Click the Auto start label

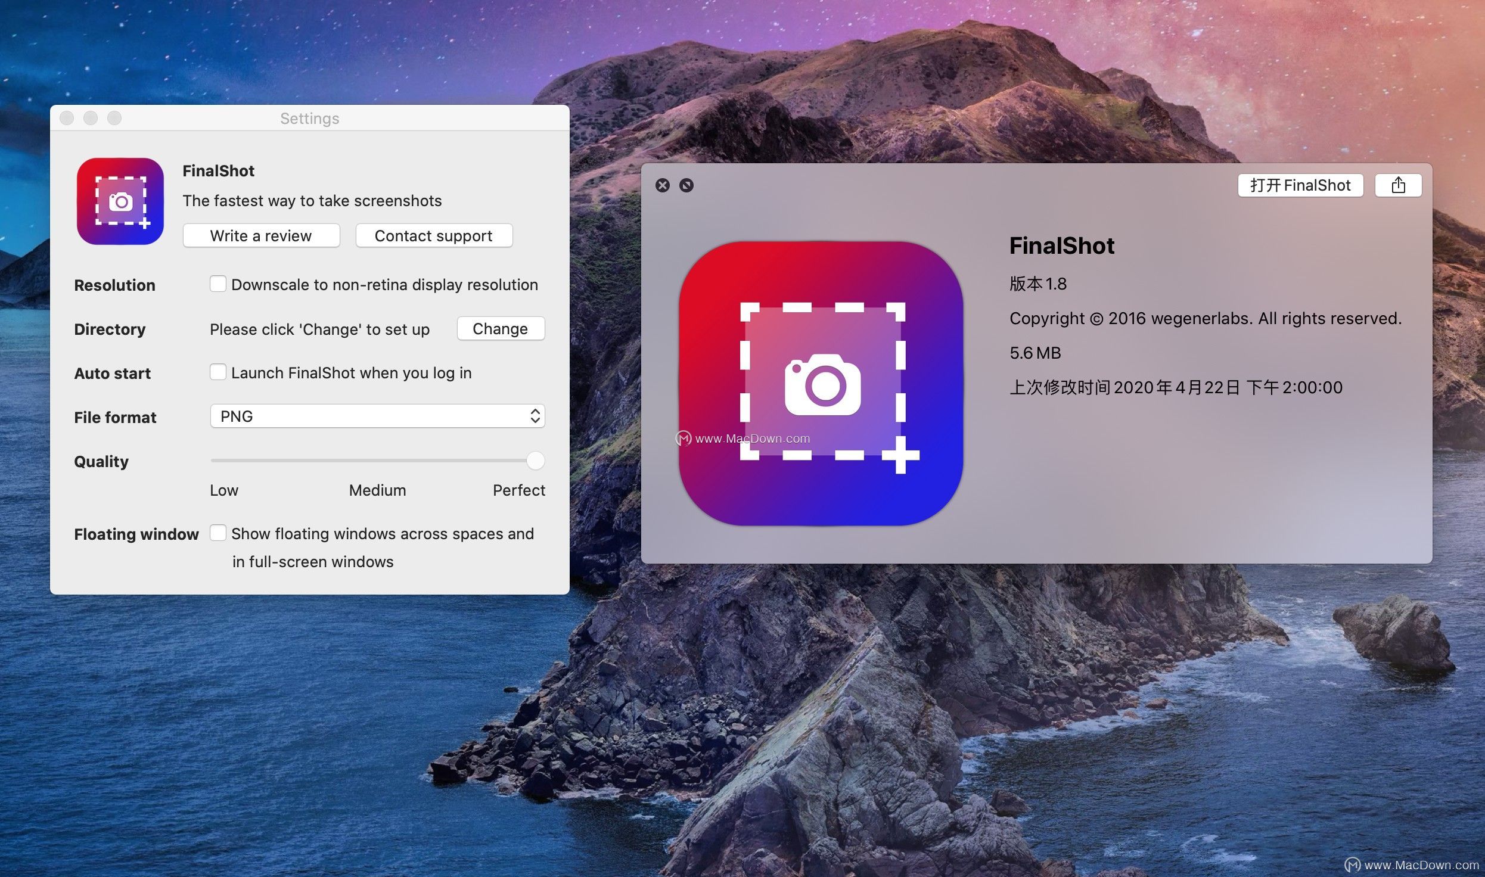[112, 374]
